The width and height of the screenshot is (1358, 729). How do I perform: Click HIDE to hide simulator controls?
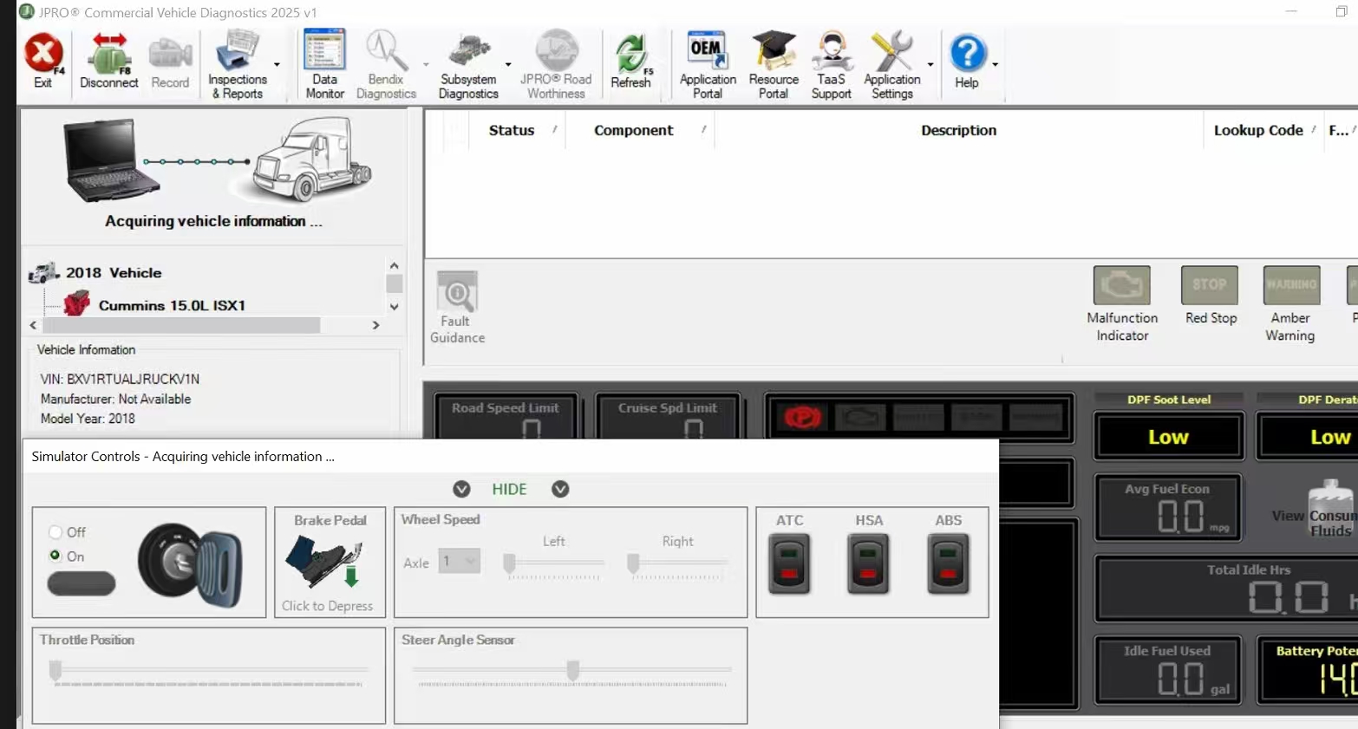pos(510,489)
